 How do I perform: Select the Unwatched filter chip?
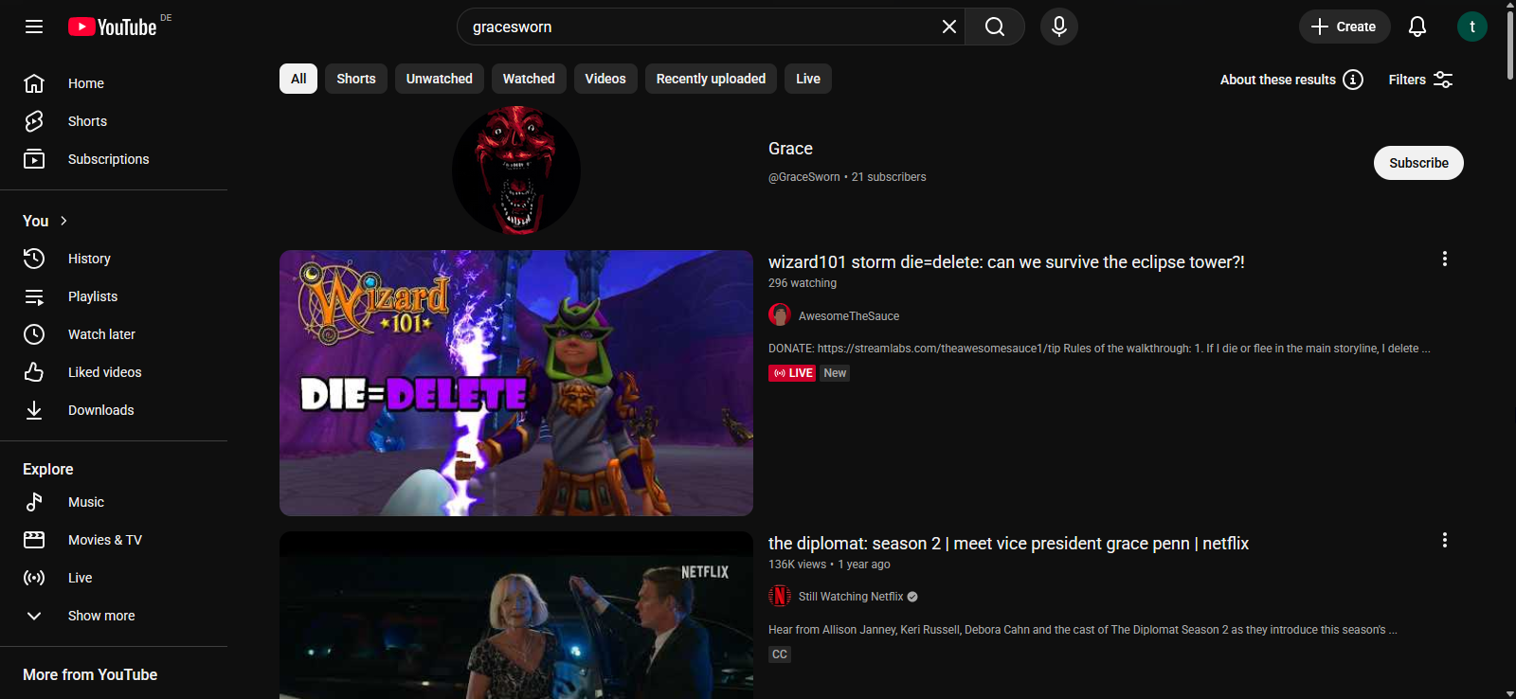440,79
